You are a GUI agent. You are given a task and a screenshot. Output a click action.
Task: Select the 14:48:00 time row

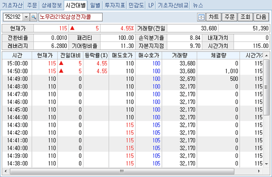point(132,87)
